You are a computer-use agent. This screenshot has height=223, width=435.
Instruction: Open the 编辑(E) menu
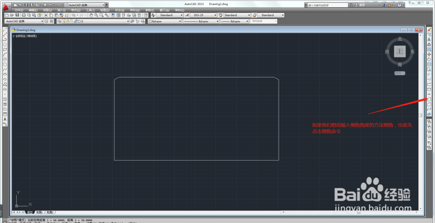tap(33, 10)
